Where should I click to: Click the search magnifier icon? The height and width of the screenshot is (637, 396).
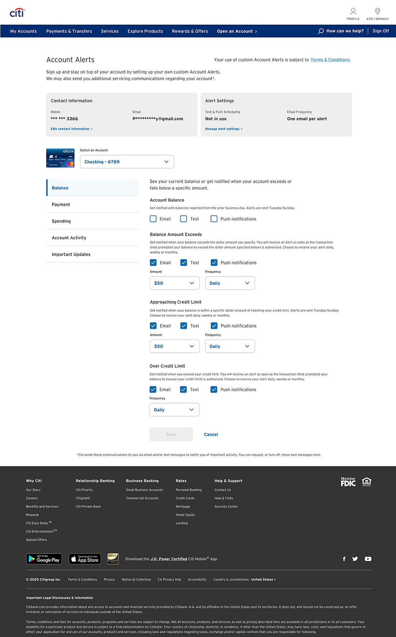[x=321, y=31]
